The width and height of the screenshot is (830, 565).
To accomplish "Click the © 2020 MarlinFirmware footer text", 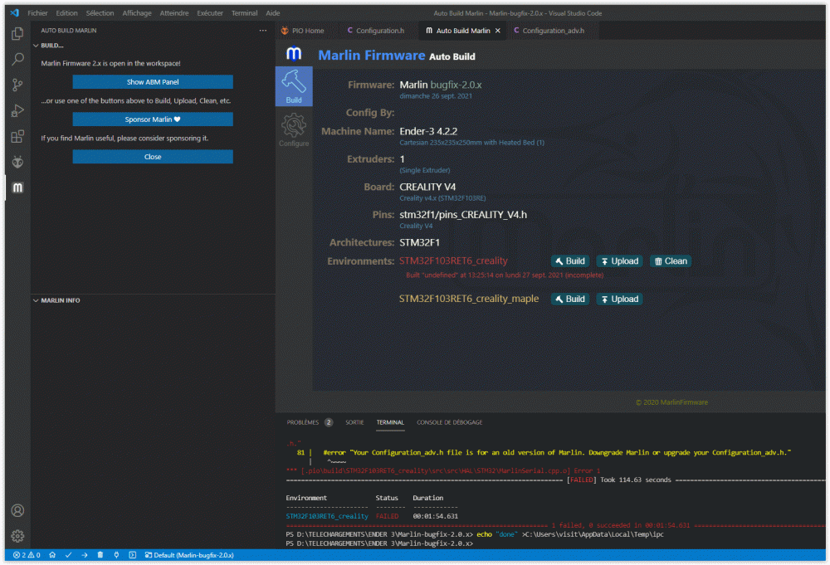I will 671,402.
